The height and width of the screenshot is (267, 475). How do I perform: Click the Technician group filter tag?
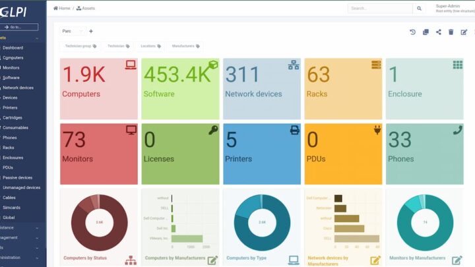pyautogui.click(x=80, y=46)
